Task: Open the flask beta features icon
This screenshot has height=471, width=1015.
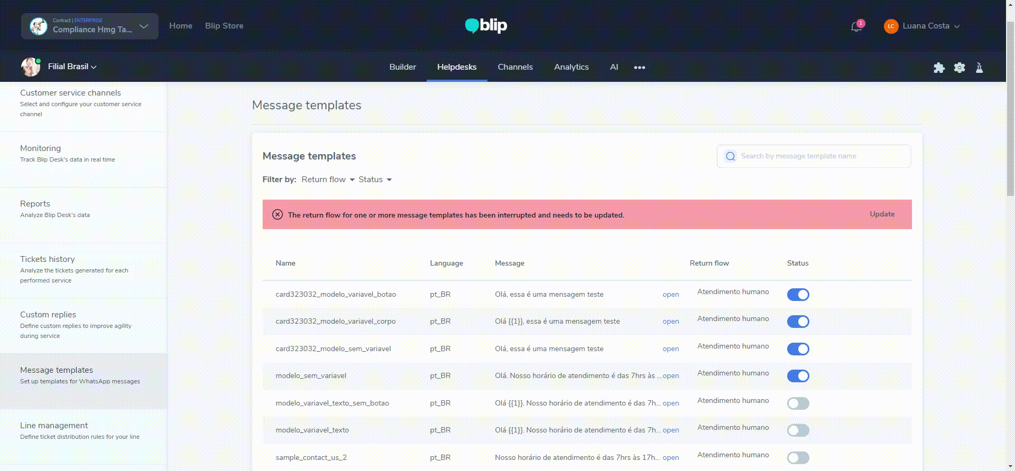Action: 979,68
